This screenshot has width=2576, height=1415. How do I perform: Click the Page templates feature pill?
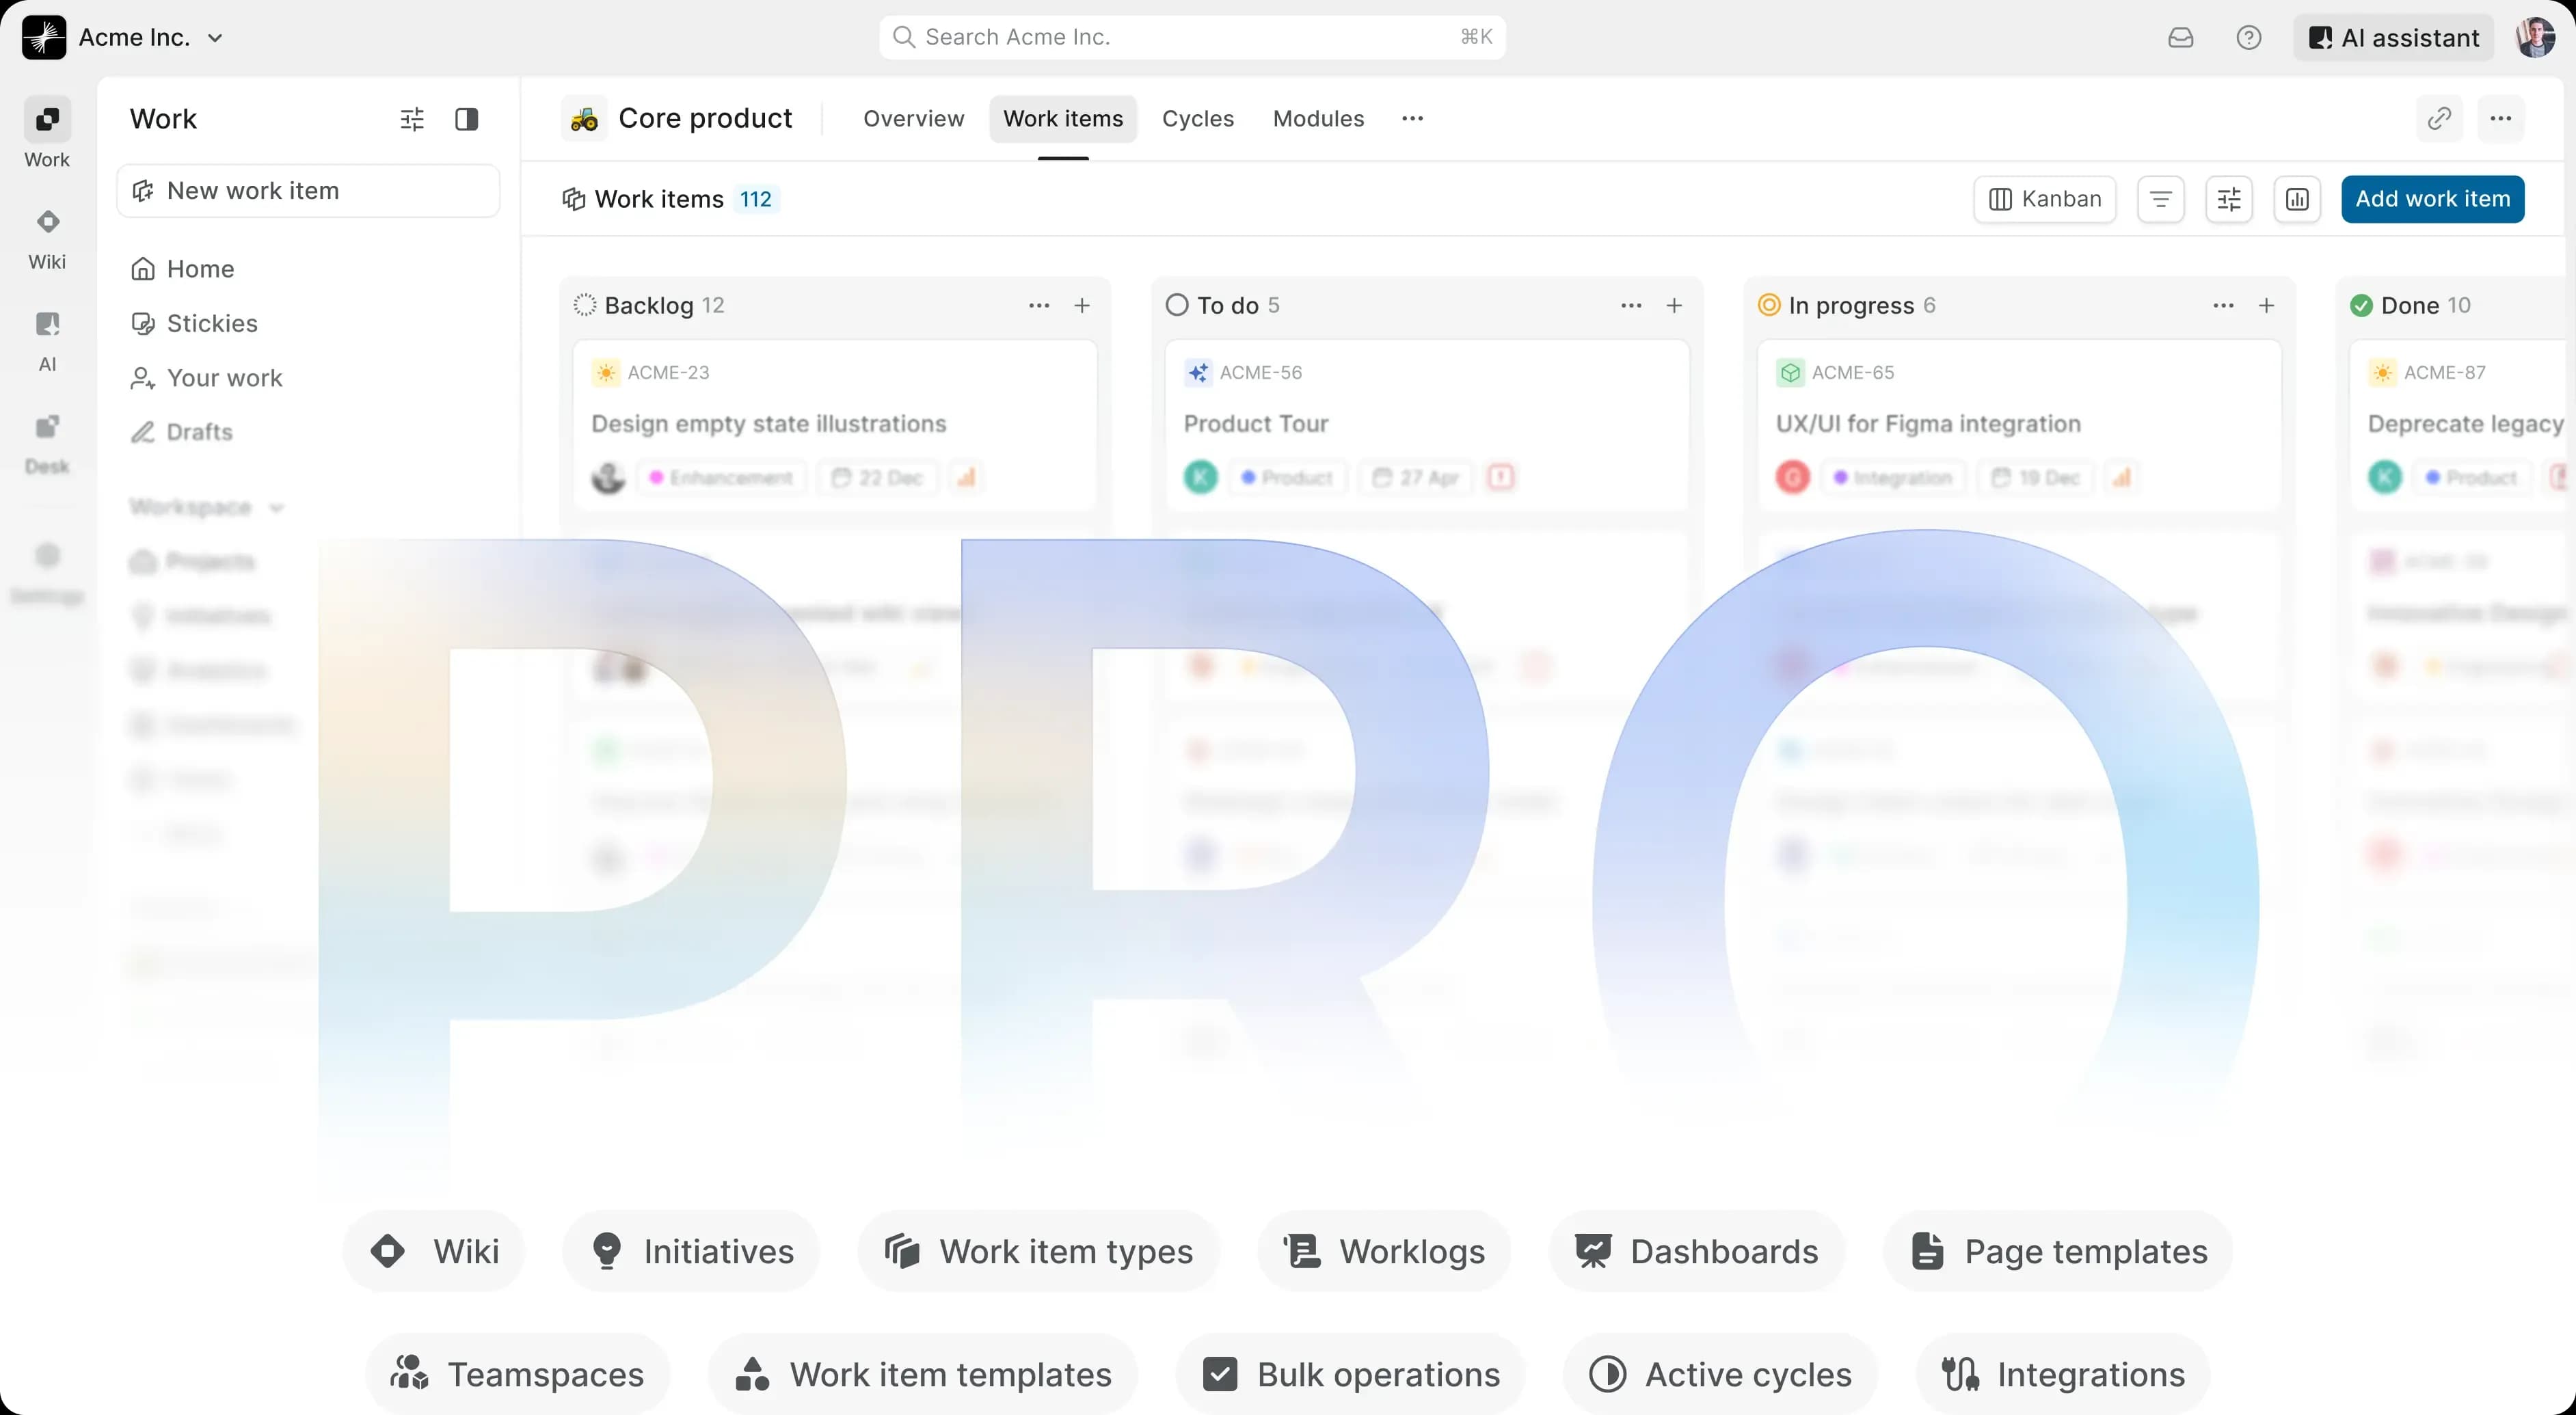pos(2058,1251)
